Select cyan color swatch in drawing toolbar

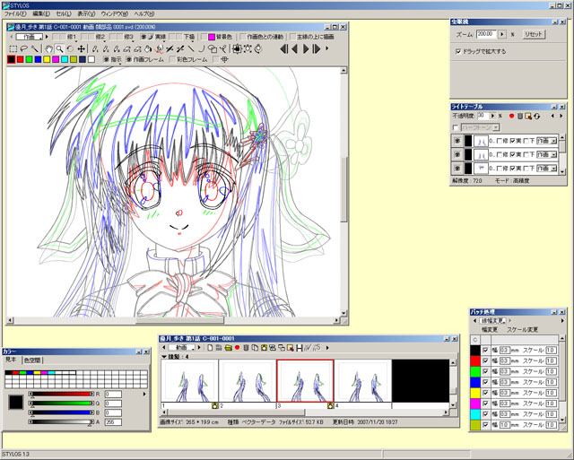tap(65, 59)
